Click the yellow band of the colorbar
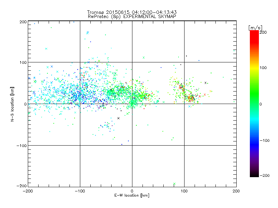The height and width of the screenshot is (208, 278). point(254,68)
